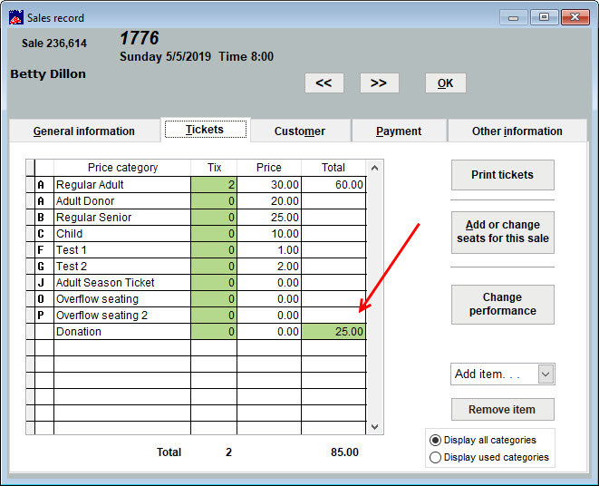Show the Other information tab
Image resolution: width=599 pixels, height=486 pixels.
517,131
